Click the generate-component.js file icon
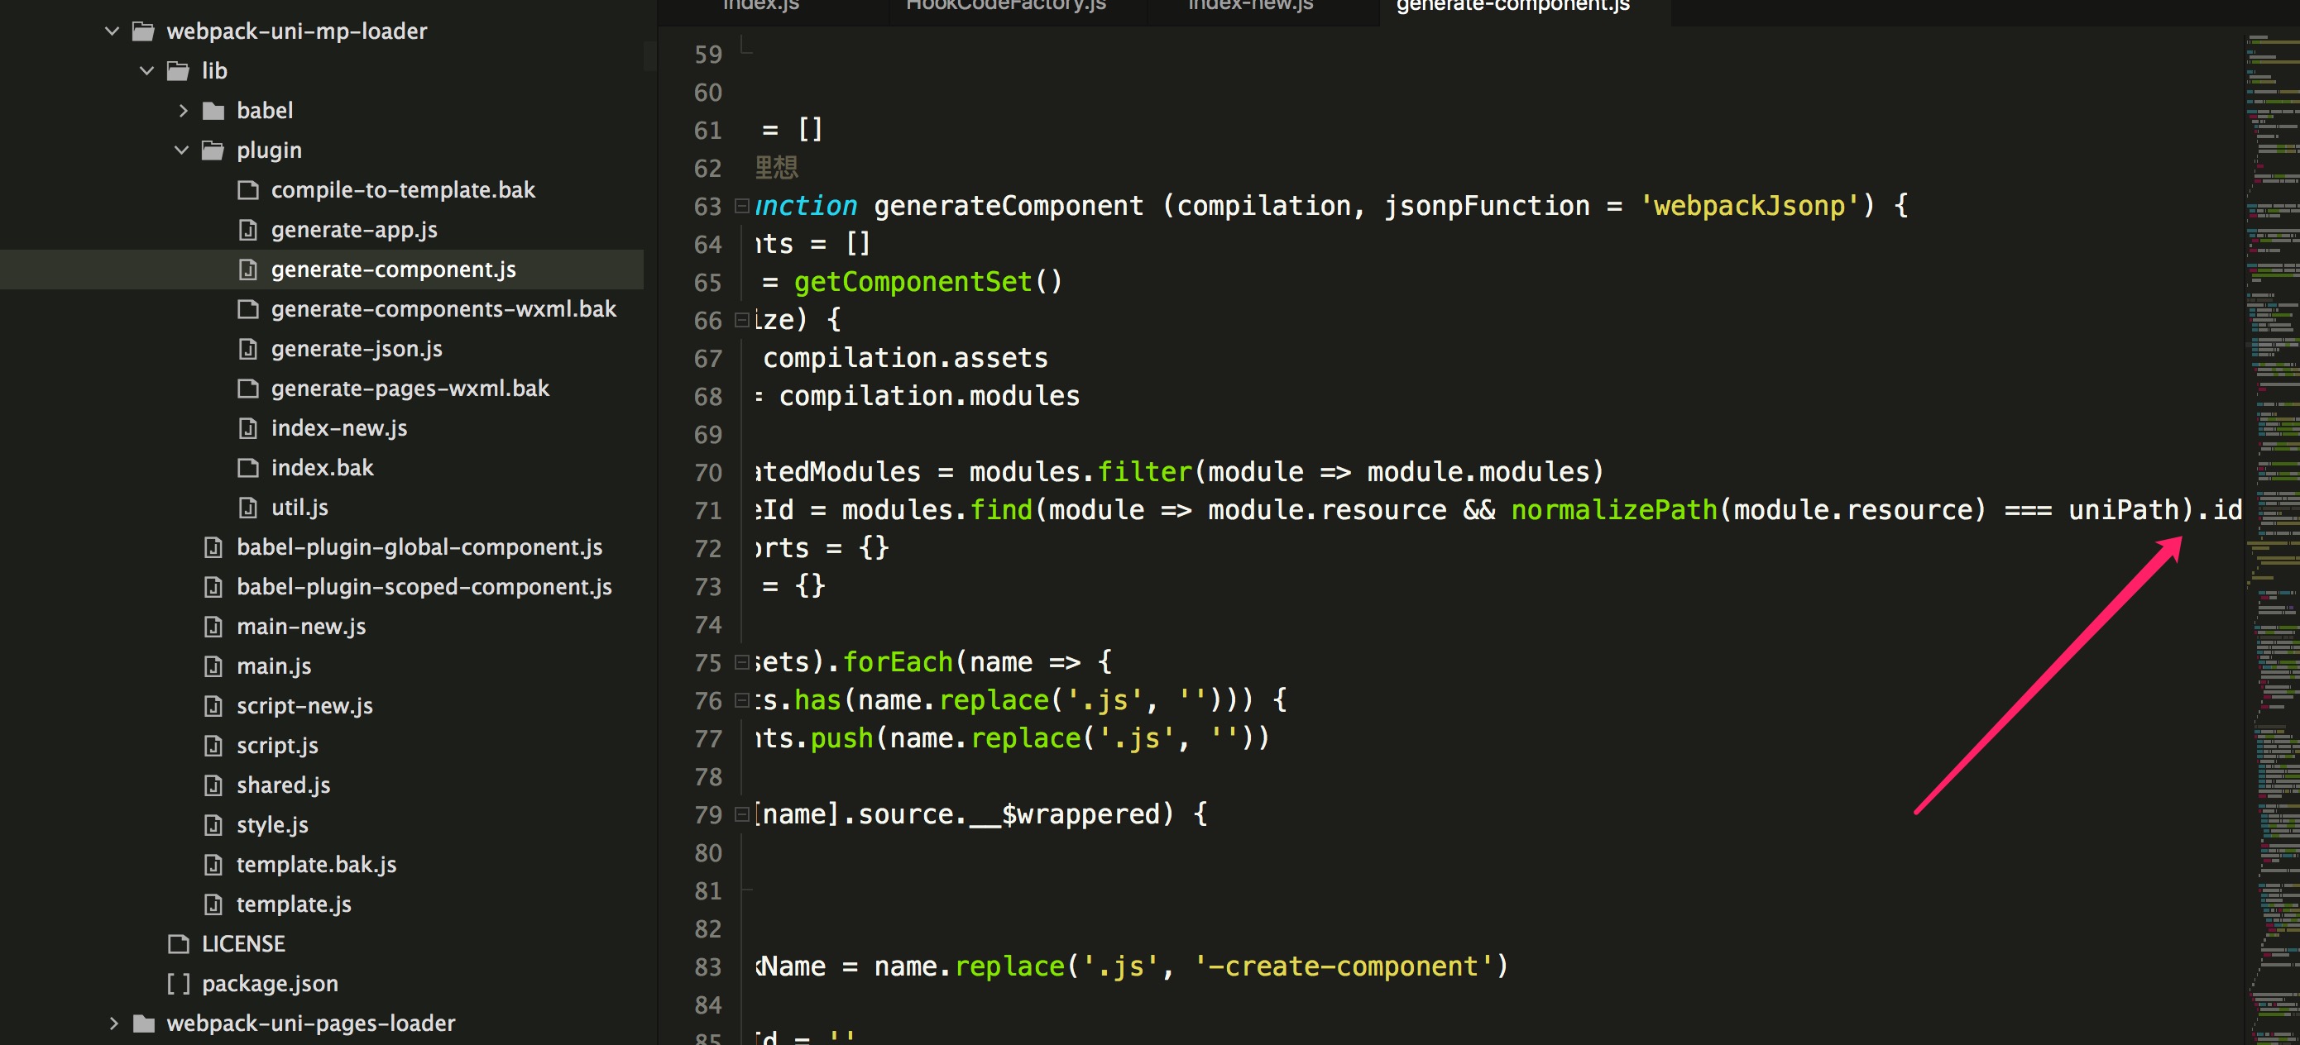The width and height of the screenshot is (2300, 1045). 247,270
